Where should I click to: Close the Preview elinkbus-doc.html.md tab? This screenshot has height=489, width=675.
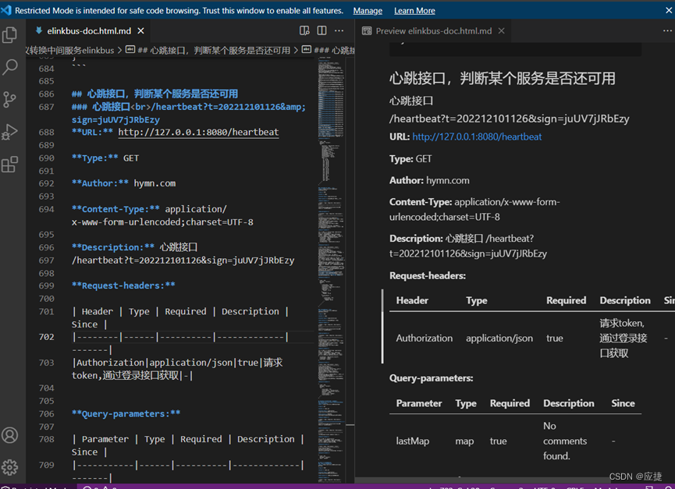tap(502, 31)
